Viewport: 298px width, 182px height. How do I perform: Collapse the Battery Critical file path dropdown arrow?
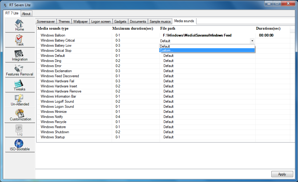[x=252, y=41]
